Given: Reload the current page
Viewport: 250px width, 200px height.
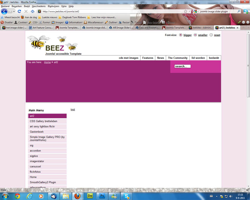Looking at the screenshot, I should [x=19, y=11].
